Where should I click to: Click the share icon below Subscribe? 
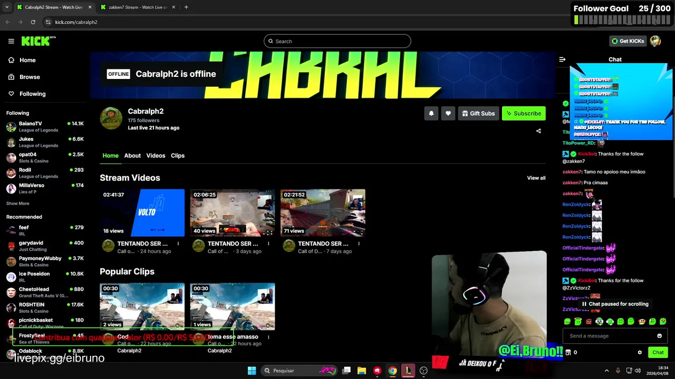coord(538,131)
